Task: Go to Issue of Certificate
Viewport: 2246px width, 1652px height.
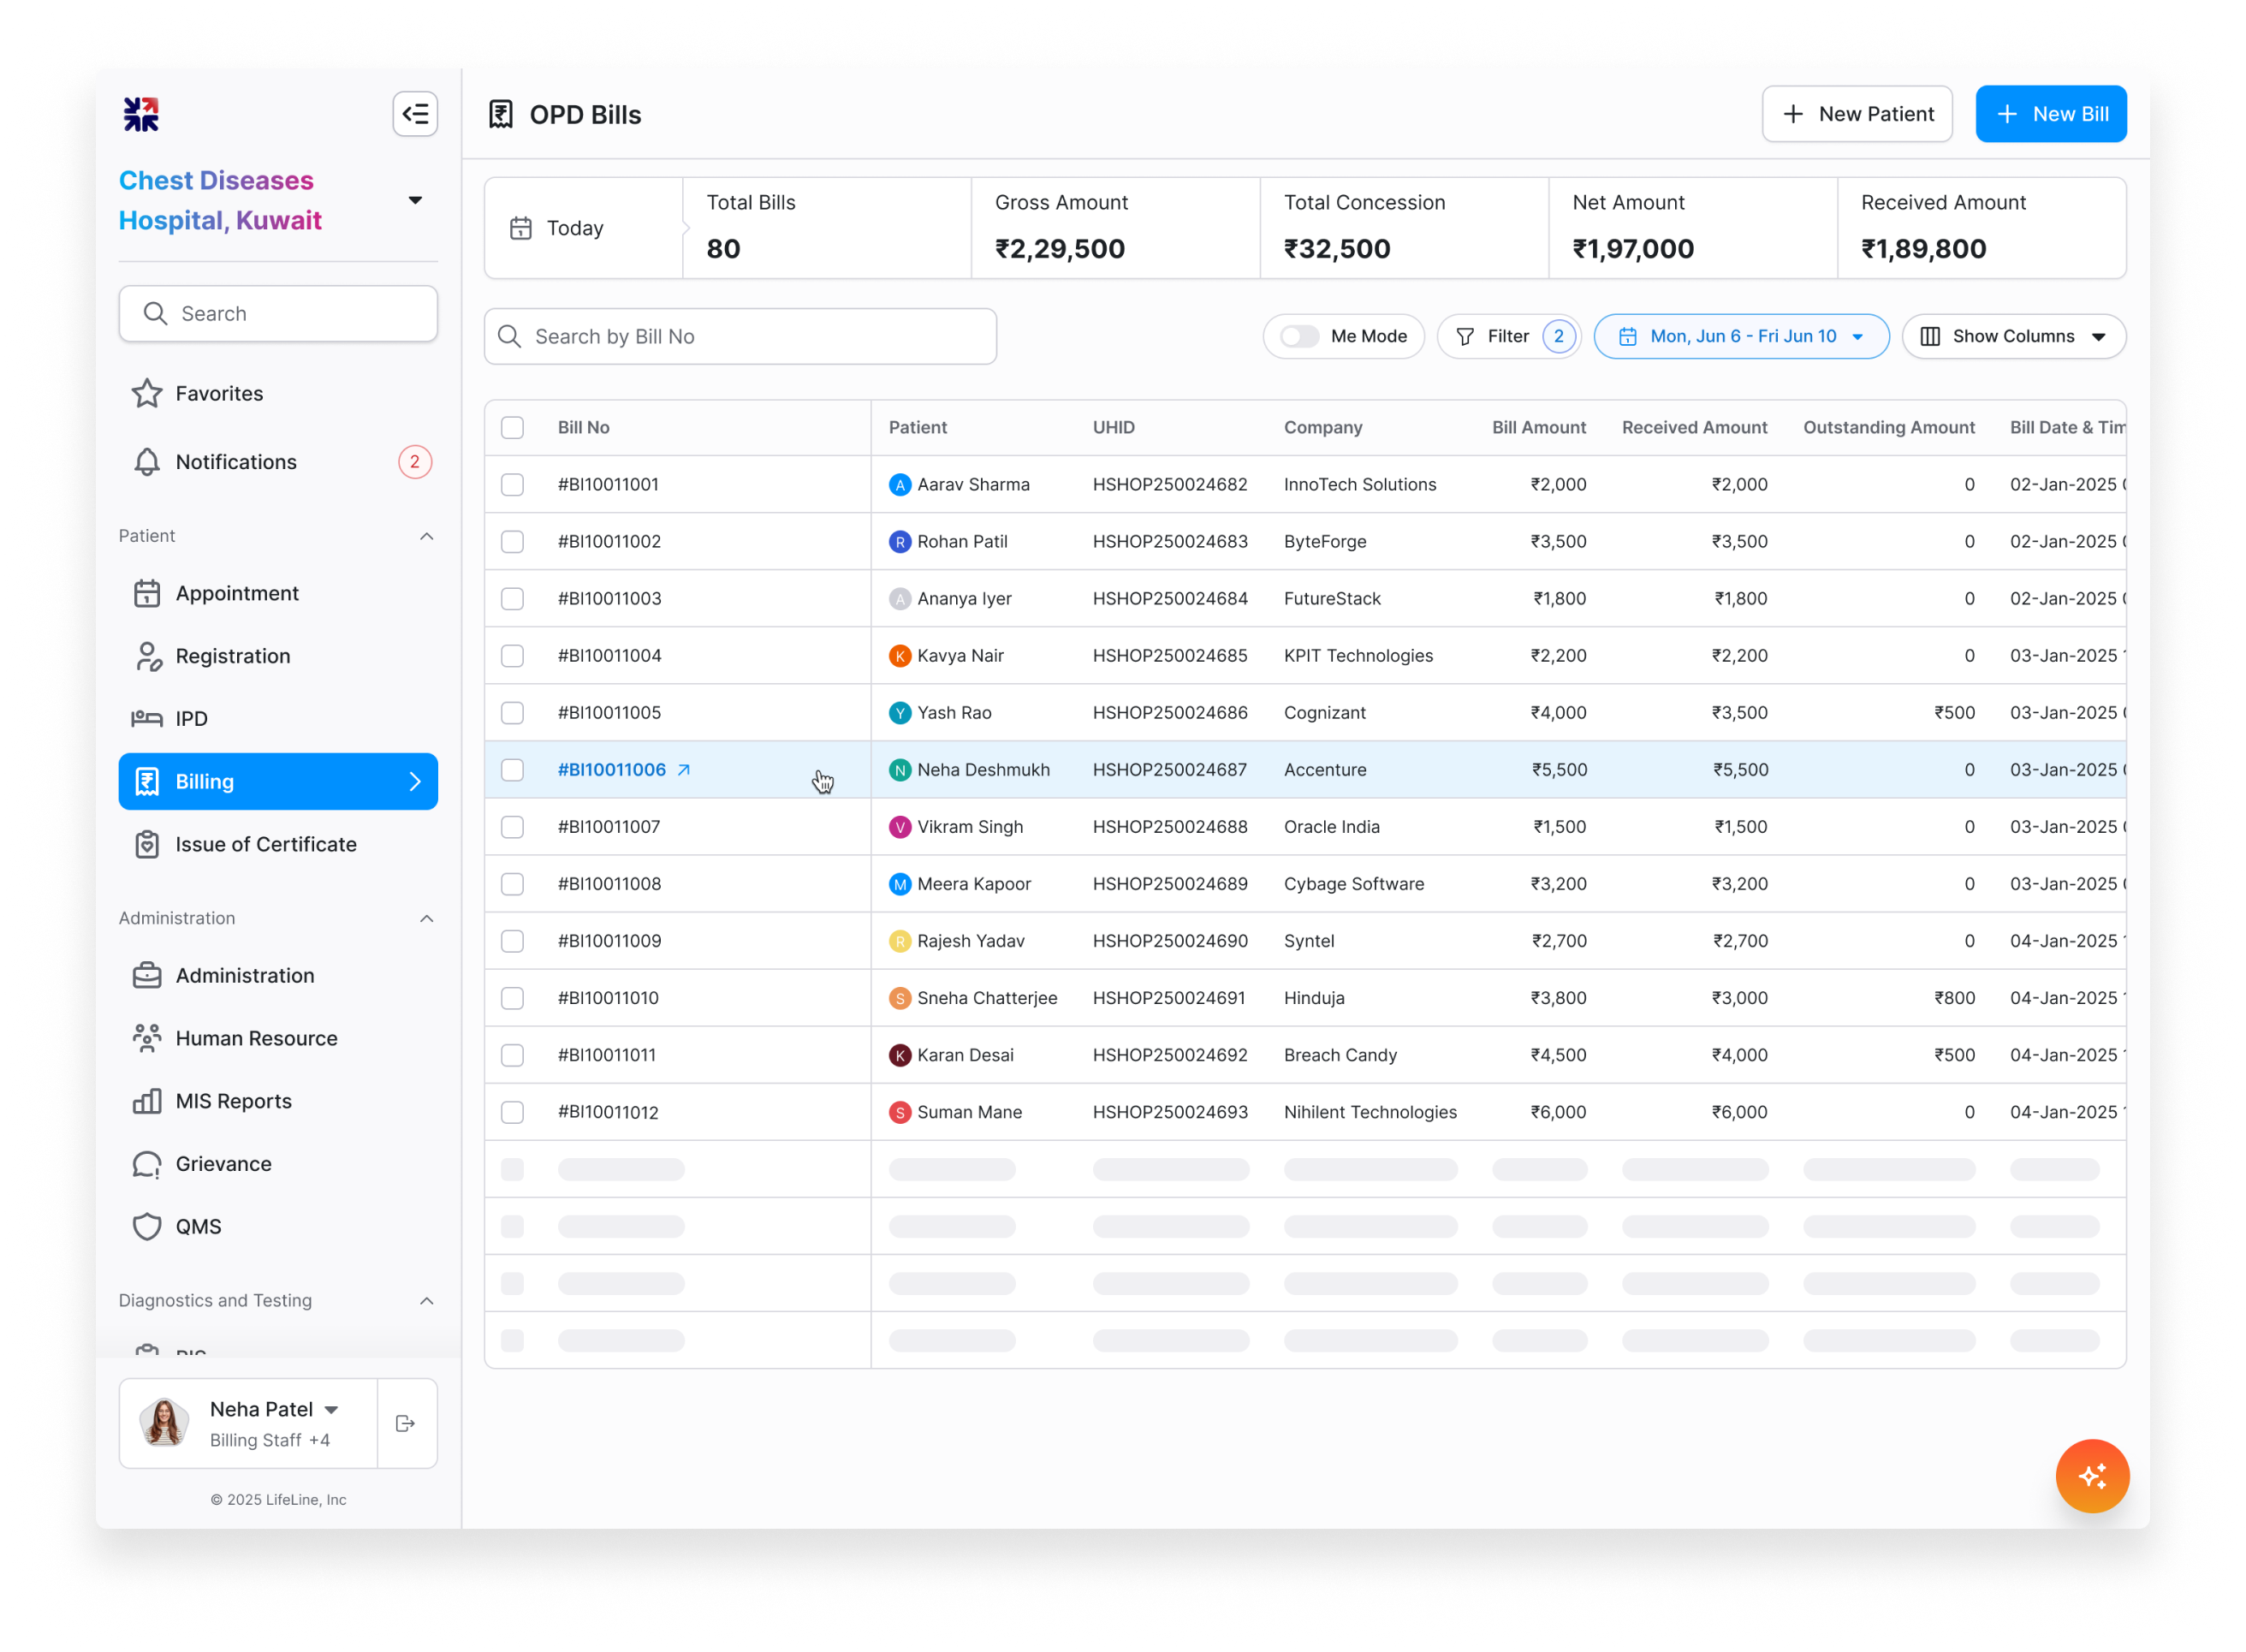Action: click(x=265, y=844)
